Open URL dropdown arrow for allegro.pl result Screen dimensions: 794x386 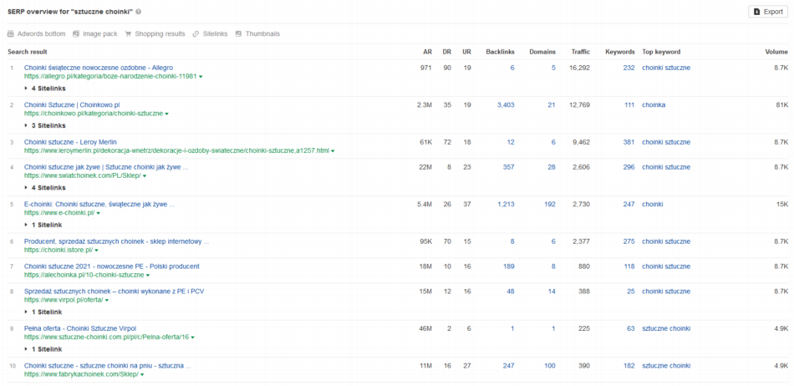coord(201,76)
